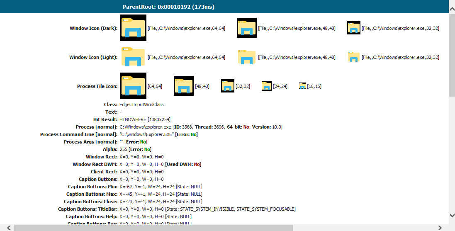Screen dimensions: 455x231
Task: Click the Caption Buttons: Min value X=-67
Action: 161,187
